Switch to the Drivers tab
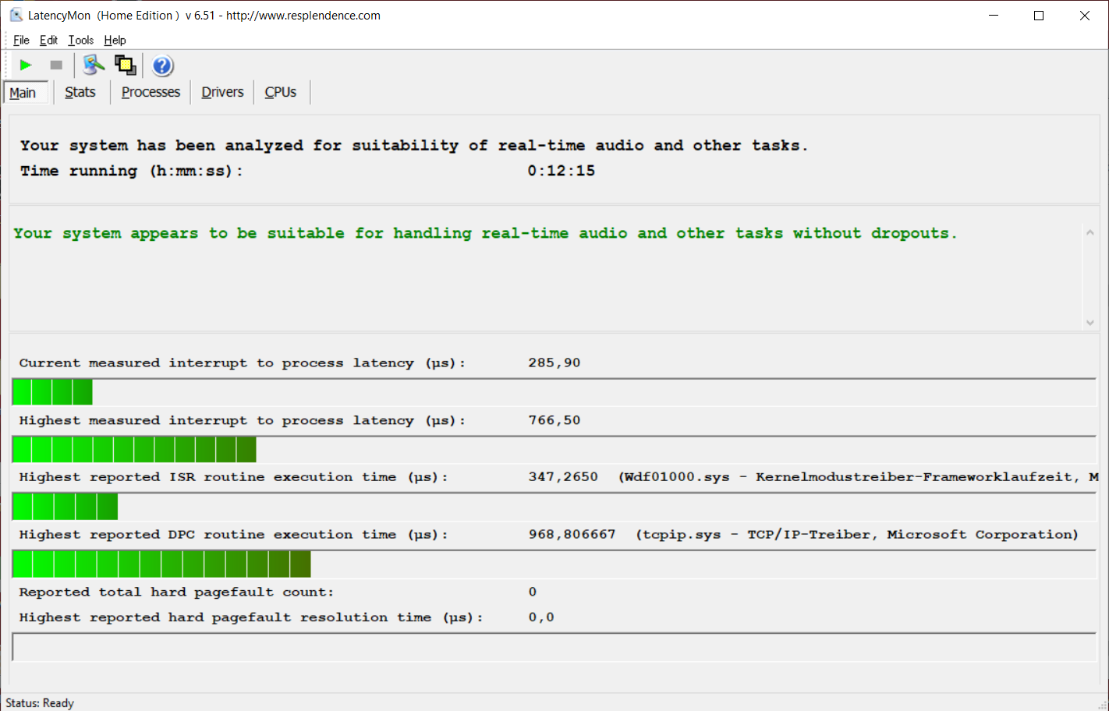1109x711 pixels. click(x=222, y=92)
